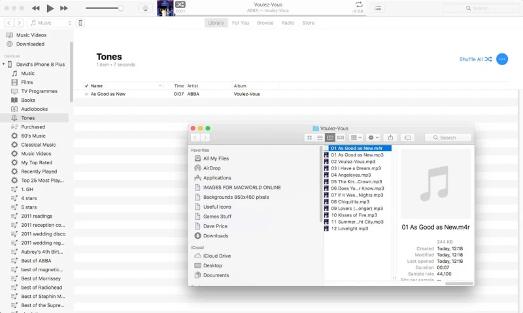This screenshot has width=523, height=313.
Task: Open the Store tab
Action: coord(308,23)
